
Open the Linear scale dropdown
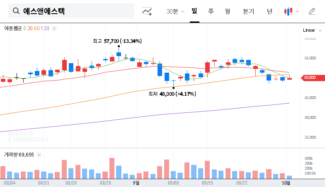point(312,30)
